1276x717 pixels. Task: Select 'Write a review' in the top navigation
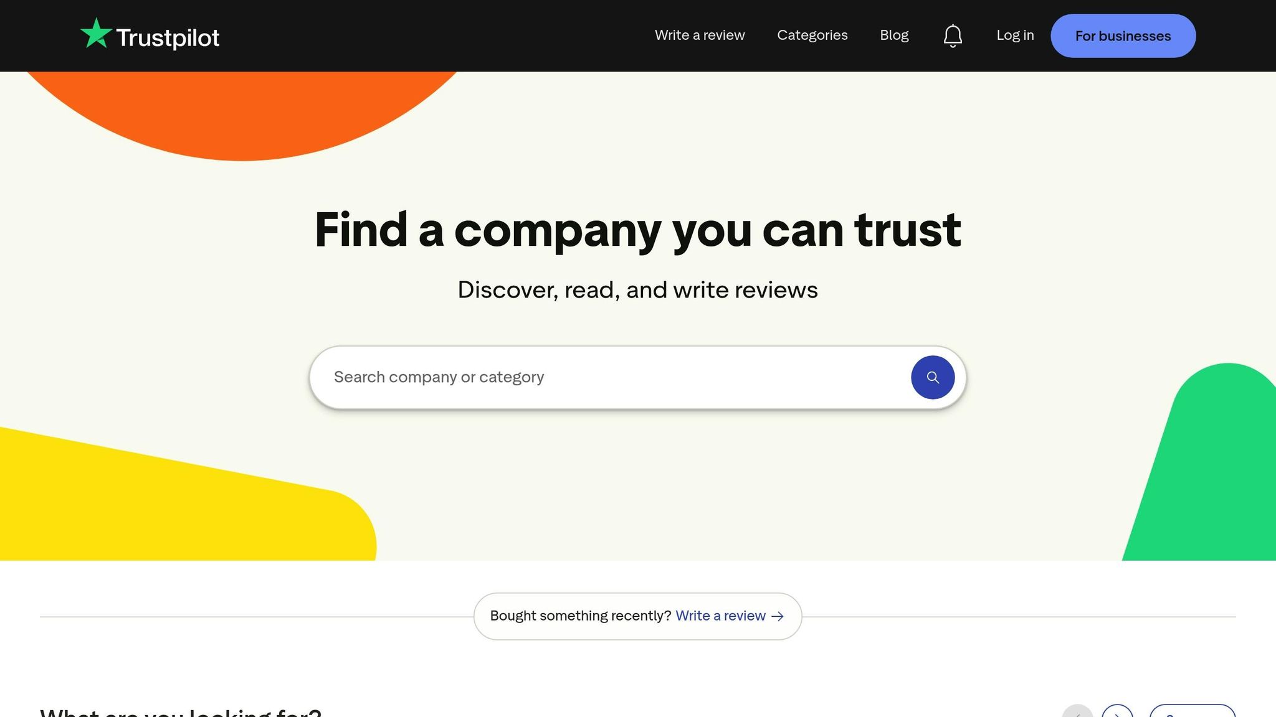tap(700, 35)
